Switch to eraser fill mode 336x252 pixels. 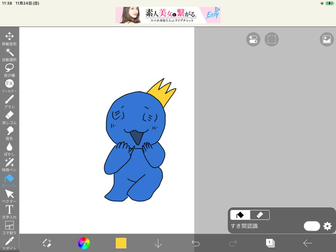[260, 215]
